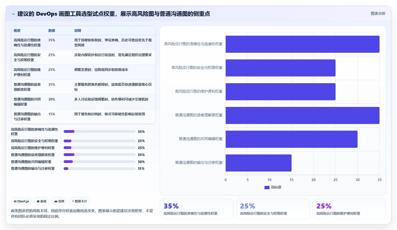Screen dimensions: 397x230
Task: Select the Chart.js chip
Action: tap(21, 201)
